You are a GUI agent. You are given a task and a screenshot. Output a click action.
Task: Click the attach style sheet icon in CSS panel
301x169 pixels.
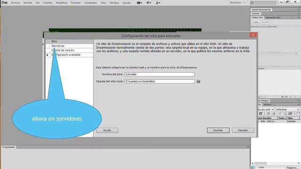pyautogui.click(x=282, y=97)
